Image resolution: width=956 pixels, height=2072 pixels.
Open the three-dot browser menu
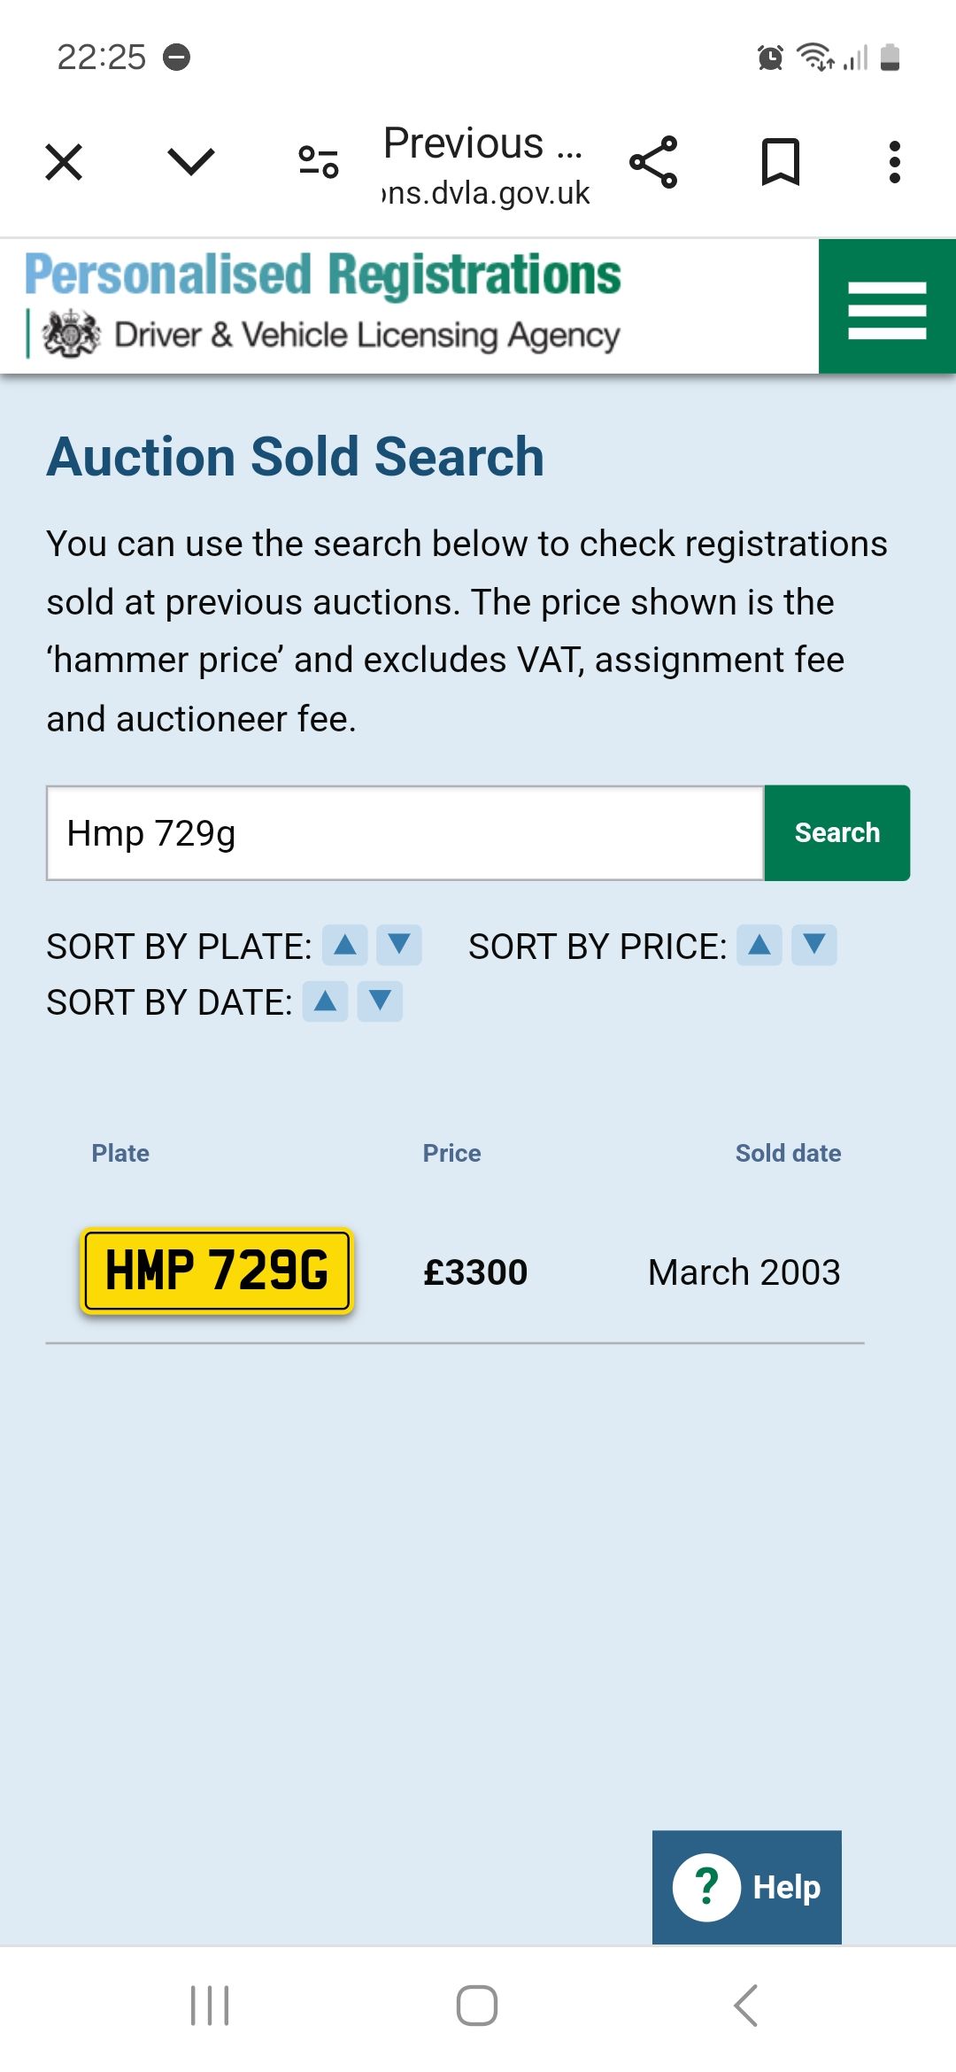[x=895, y=162]
